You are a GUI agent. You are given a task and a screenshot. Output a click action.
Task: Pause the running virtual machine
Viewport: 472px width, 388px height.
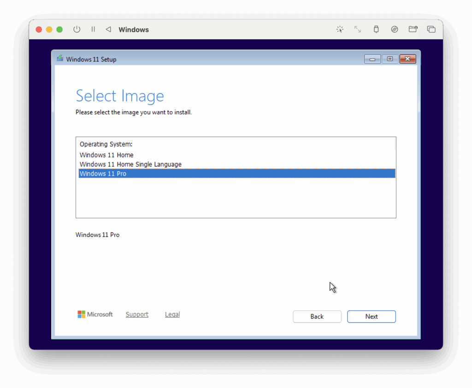93,29
